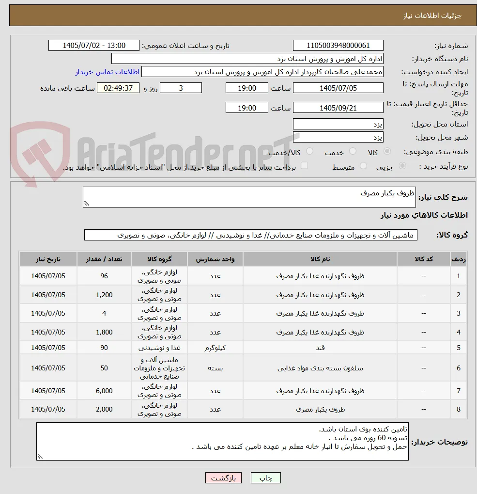Image resolution: width=477 pixels, height=494 pixels.
Task: Click the ردیف column header
Action: pos(459,259)
